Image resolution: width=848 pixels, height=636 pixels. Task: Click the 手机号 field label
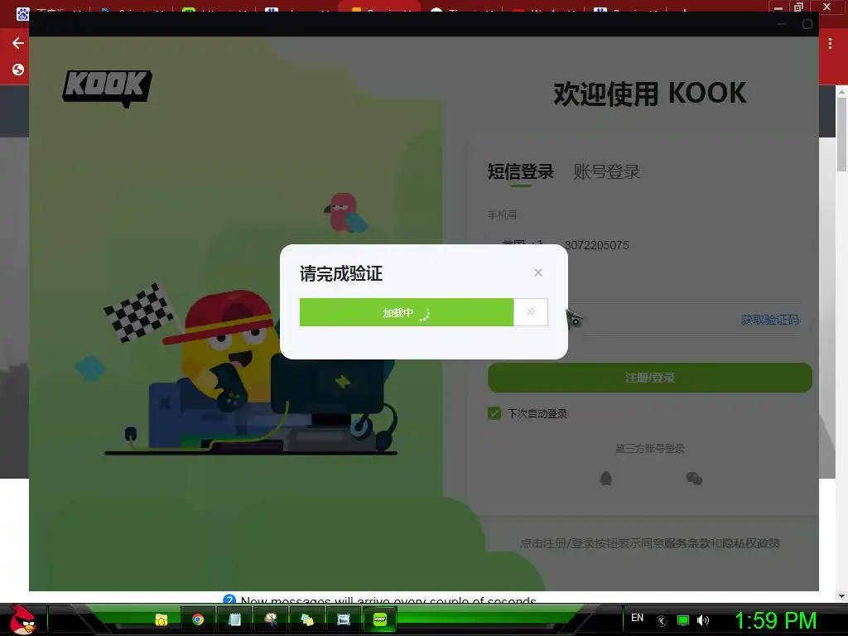(x=502, y=214)
